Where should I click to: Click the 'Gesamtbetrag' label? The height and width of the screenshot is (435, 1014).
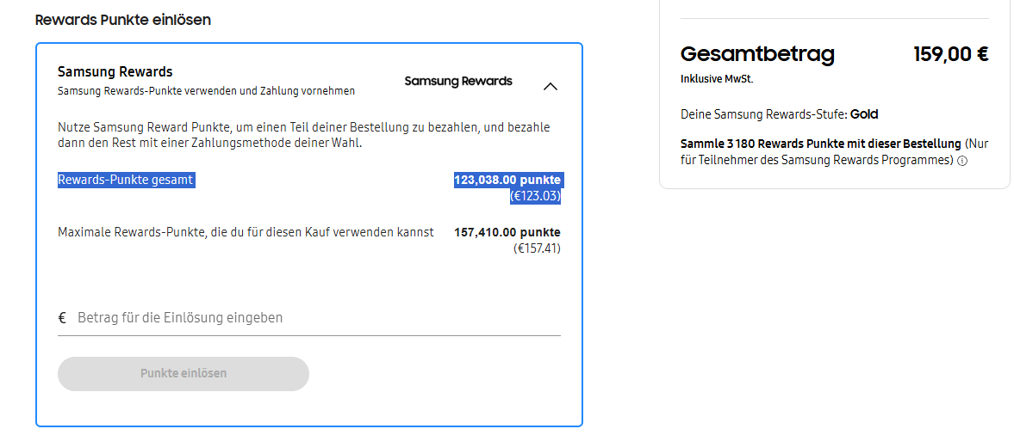tap(757, 54)
